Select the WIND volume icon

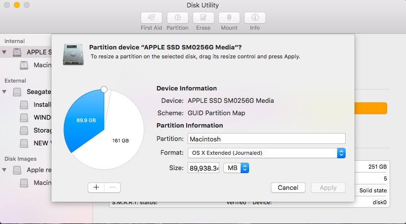(x=24, y=117)
